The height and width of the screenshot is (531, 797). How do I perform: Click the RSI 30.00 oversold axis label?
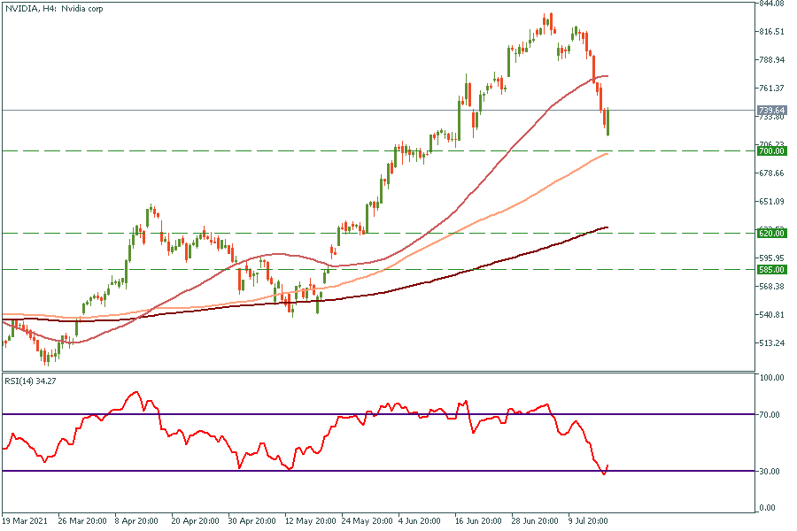click(x=771, y=471)
